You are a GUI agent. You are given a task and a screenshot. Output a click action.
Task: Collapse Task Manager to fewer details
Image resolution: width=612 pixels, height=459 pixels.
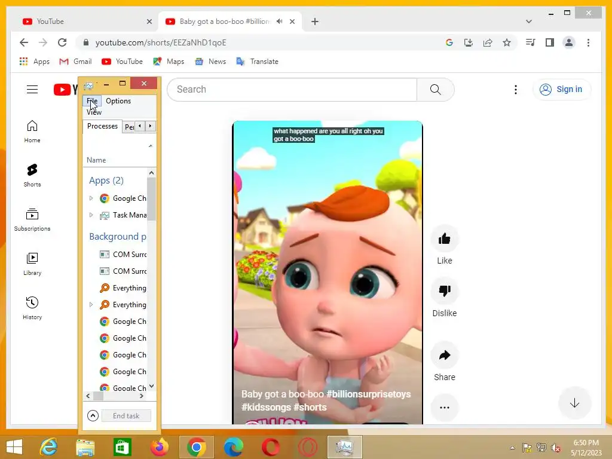coord(93,416)
